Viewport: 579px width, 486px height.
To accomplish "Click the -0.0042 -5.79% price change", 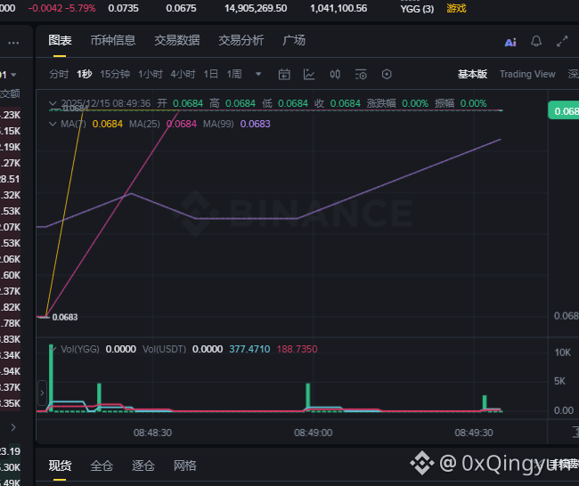I will [62, 8].
